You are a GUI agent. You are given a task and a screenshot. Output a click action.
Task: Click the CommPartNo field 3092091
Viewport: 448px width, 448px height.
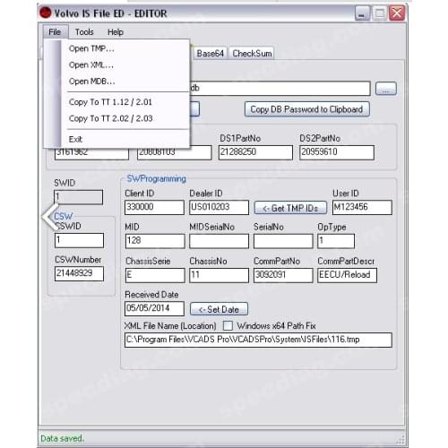[283, 275]
